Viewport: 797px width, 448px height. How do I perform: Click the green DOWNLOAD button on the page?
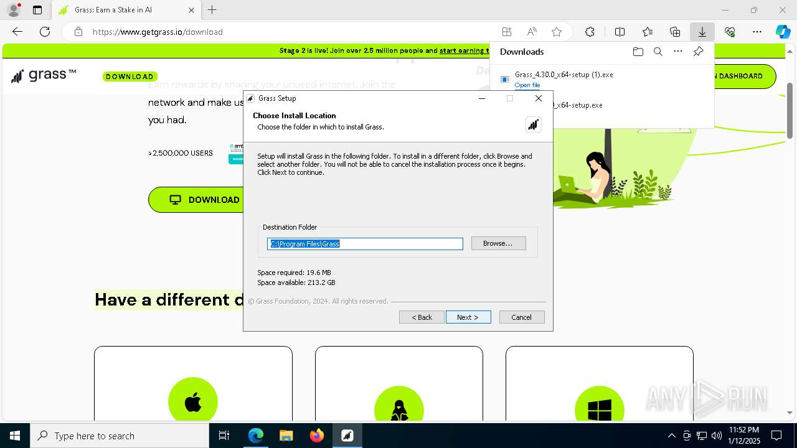point(196,200)
